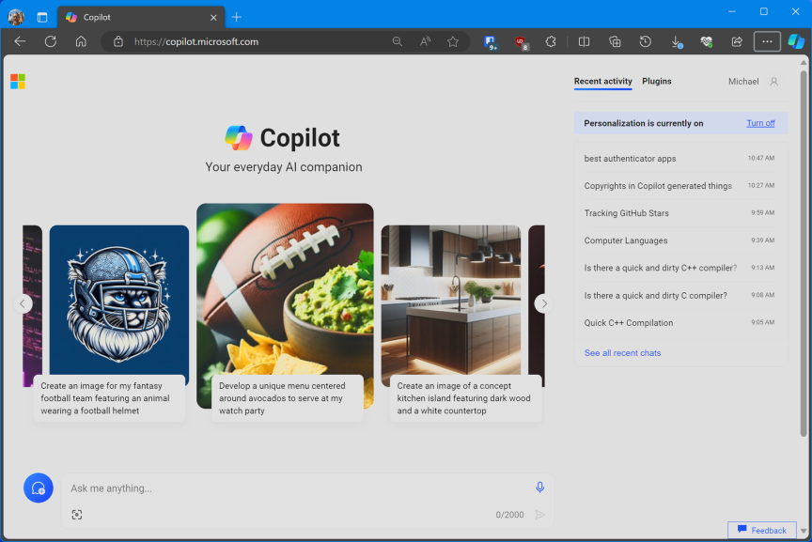
Task: Open See all recent chats
Action: point(624,352)
